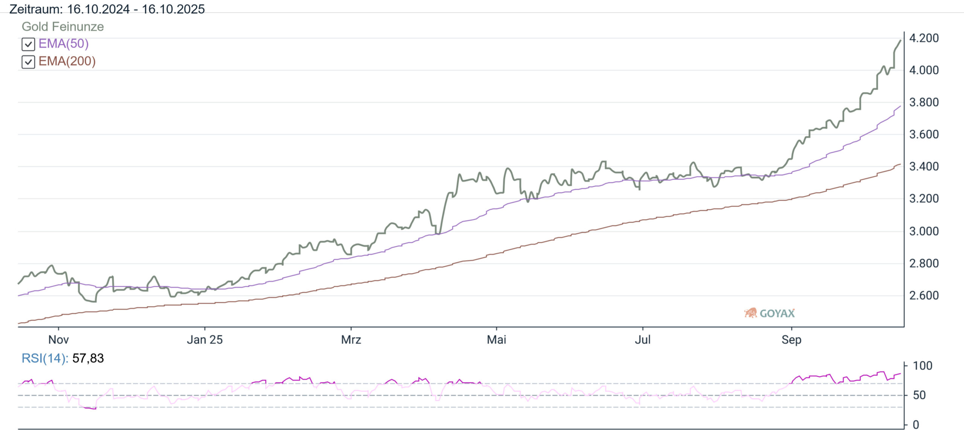Screen dimensions: 964x433
Task: Click the Mrz axis label
Action: click(351, 340)
